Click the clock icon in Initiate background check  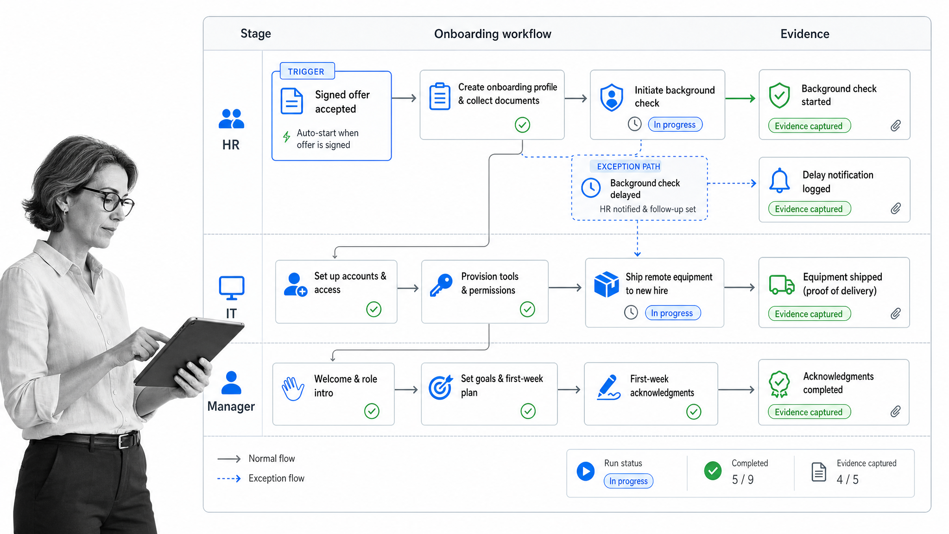coord(634,124)
